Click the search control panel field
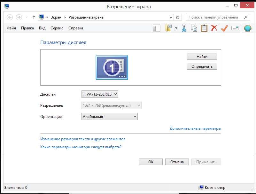The image size is (256, 194). point(218,17)
